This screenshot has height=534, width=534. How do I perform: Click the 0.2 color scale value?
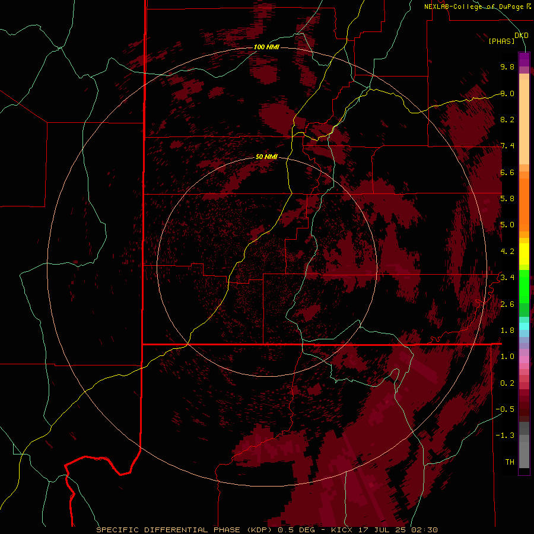click(x=507, y=383)
